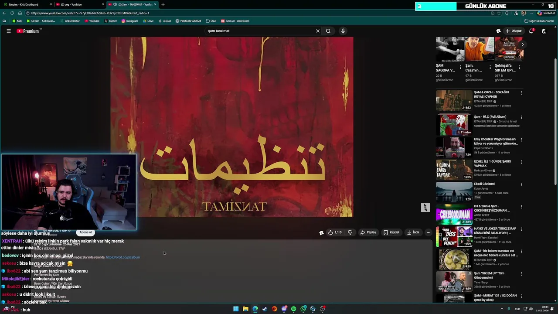Viewport: 558px width, 314px height.
Task: Open menu for Şam - P.İ.Ç Full Album
Action: click(521, 117)
